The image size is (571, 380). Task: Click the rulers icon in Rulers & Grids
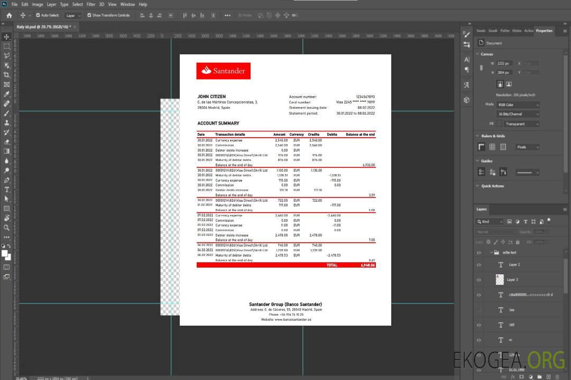482,147
